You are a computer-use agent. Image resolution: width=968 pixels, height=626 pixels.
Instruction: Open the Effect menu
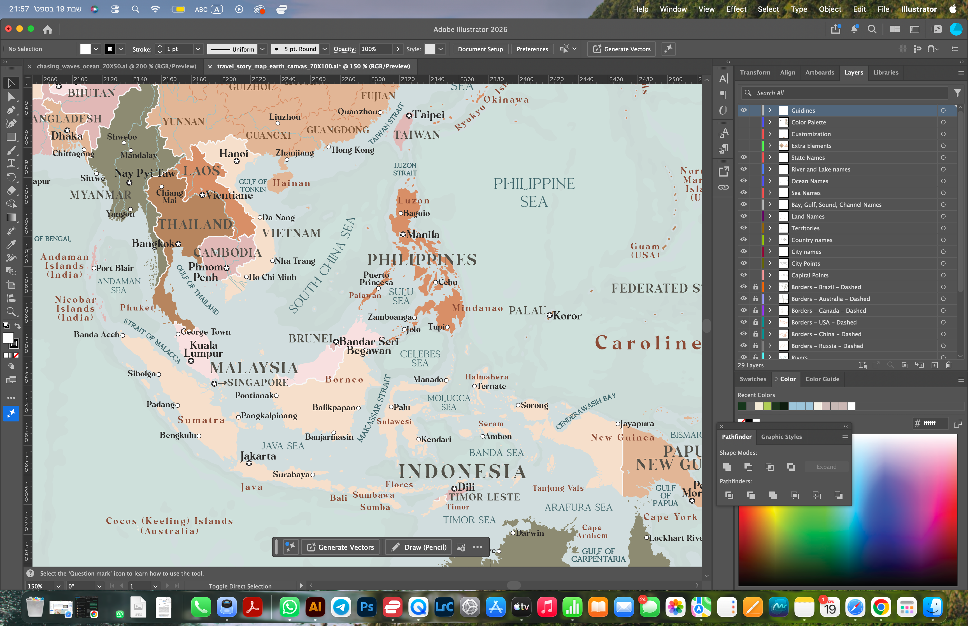pyautogui.click(x=736, y=9)
